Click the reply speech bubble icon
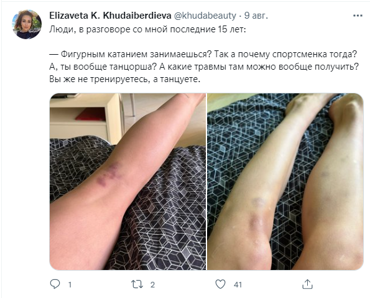370x298 pixels. click(55, 284)
